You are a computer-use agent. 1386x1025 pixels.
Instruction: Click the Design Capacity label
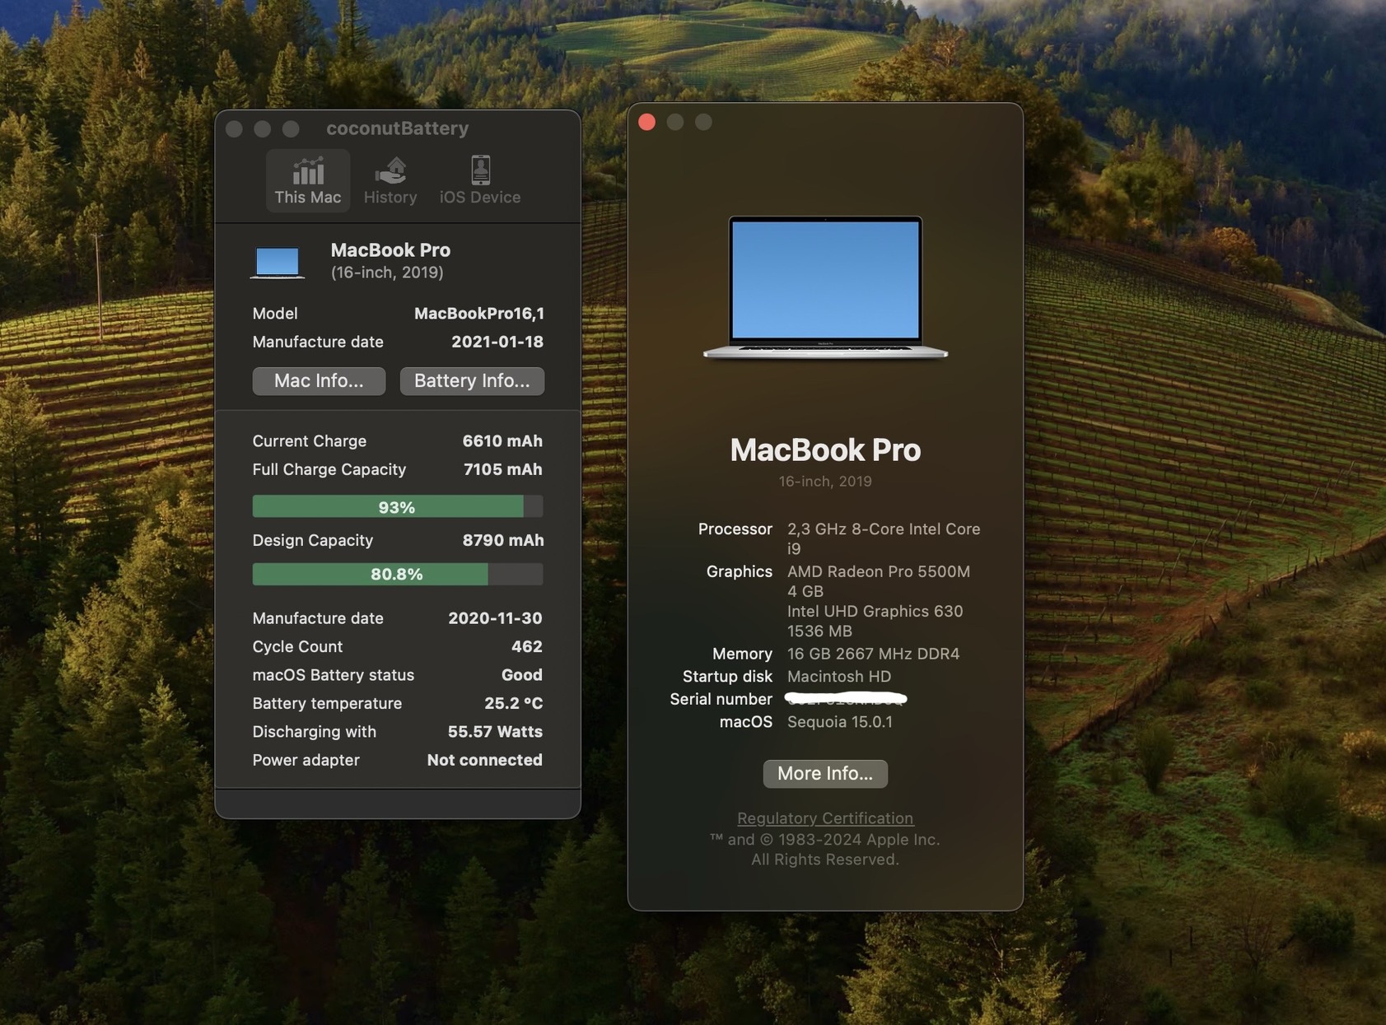312,540
